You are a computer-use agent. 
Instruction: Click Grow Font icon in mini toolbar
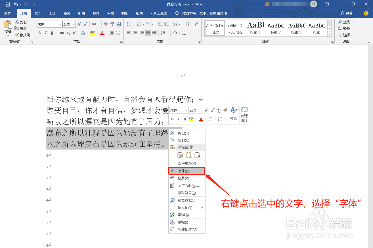pyautogui.click(x=206, y=110)
